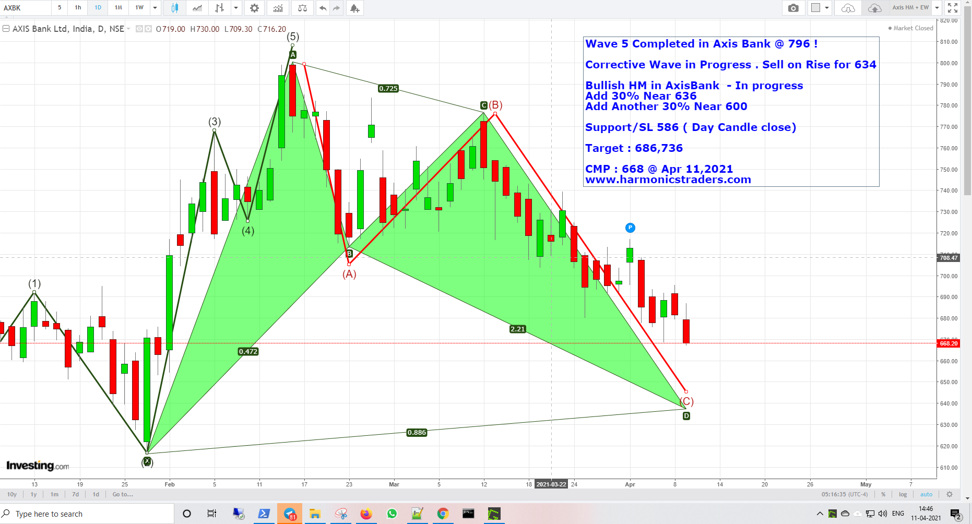Image resolution: width=972 pixels, height=524 pixels.
Task: Select the candlestick chart type icon
Action: (x=174, y=8)
